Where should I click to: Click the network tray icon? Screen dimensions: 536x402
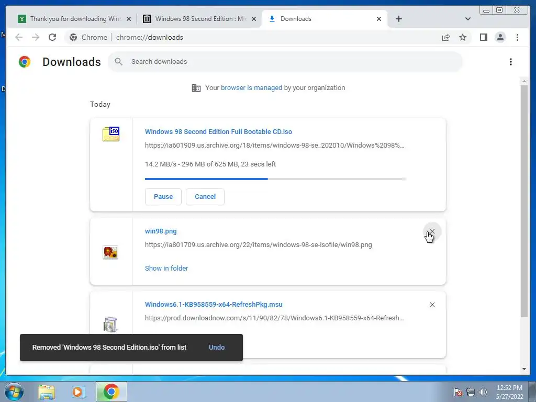471,392
